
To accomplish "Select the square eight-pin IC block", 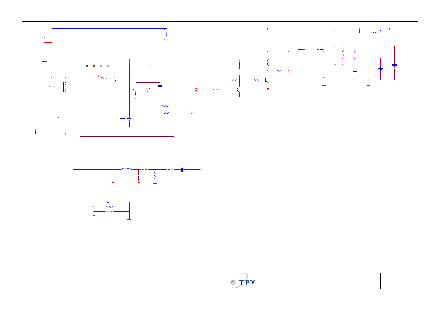I will click(x=311, y=51).
